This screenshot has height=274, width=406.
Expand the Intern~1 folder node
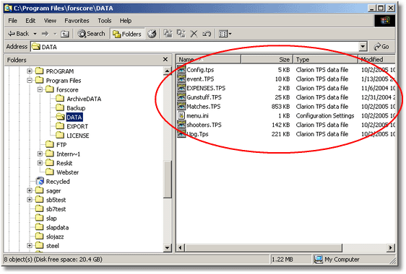tap(40, 154)
